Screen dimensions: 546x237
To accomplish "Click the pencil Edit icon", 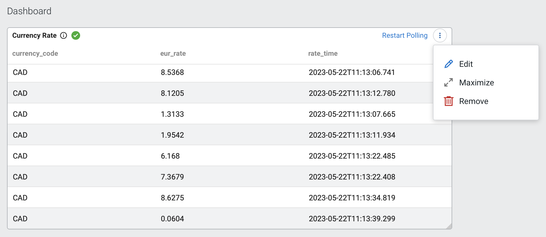I will [x=448, y=64].
